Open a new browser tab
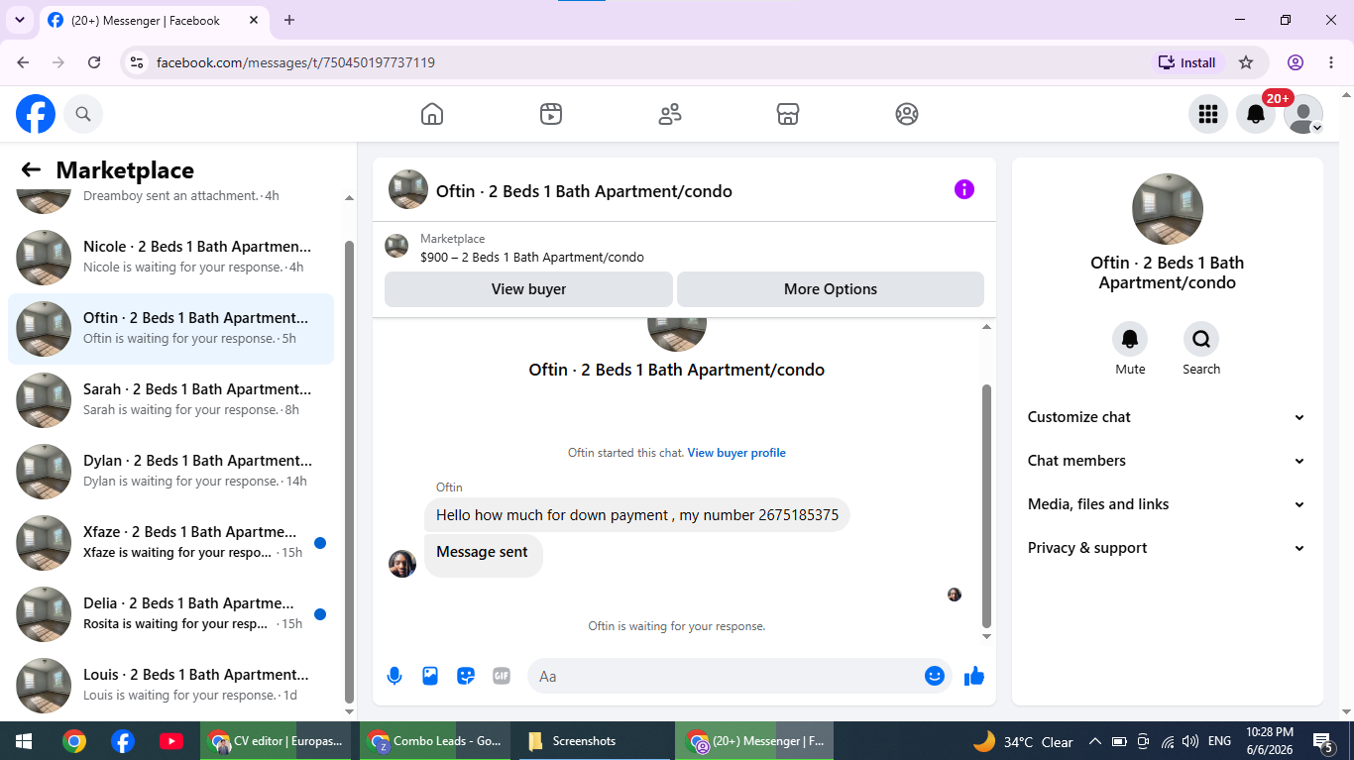The height and width of the screenshot is (760, 1354). pos(289,20)
